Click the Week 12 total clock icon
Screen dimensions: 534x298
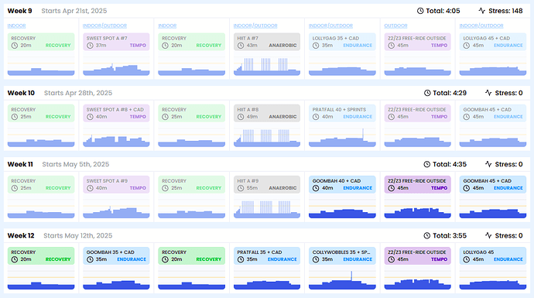pos(427,235)
